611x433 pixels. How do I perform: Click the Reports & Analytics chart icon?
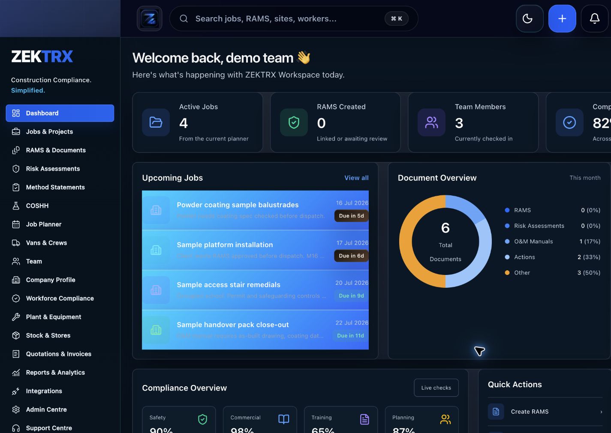tap(16, 372)
